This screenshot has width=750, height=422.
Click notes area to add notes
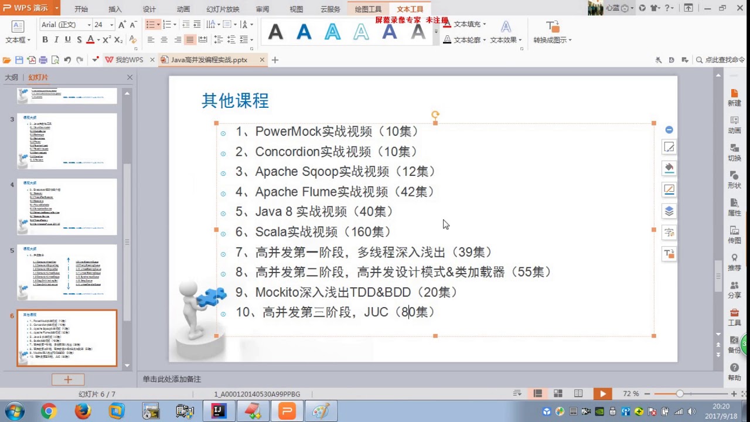[x=172, y=379]
